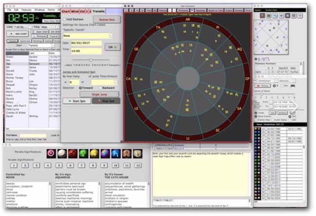Click the Back/Forward time slider handle
Screen dimensions: 316x216
[91, 60]
